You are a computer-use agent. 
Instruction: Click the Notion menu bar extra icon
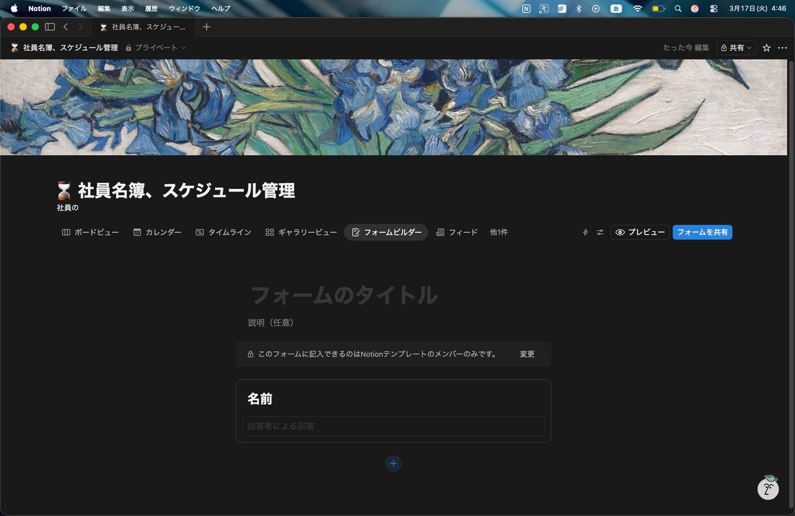coord(527,8)
